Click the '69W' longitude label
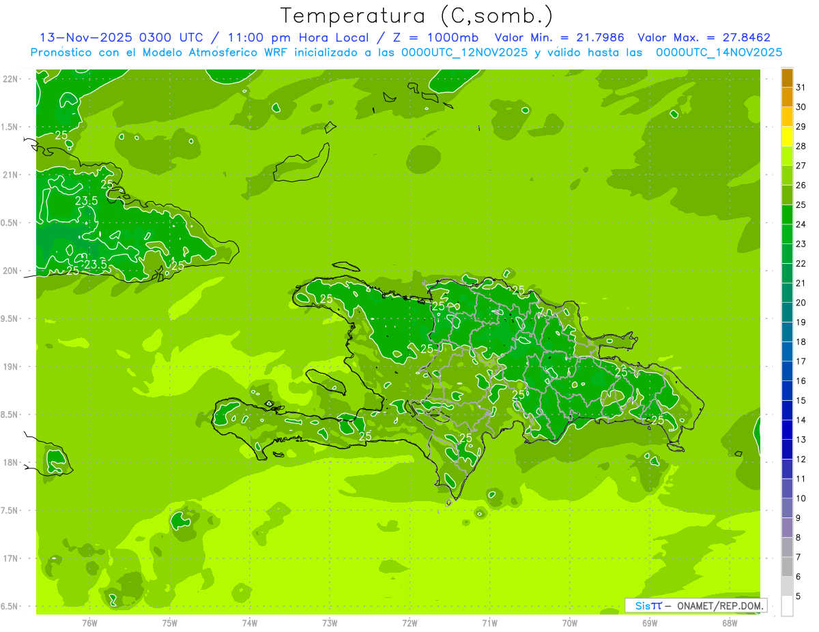Image resolution: width=819 pixels, height=632 pixels. 650,623
